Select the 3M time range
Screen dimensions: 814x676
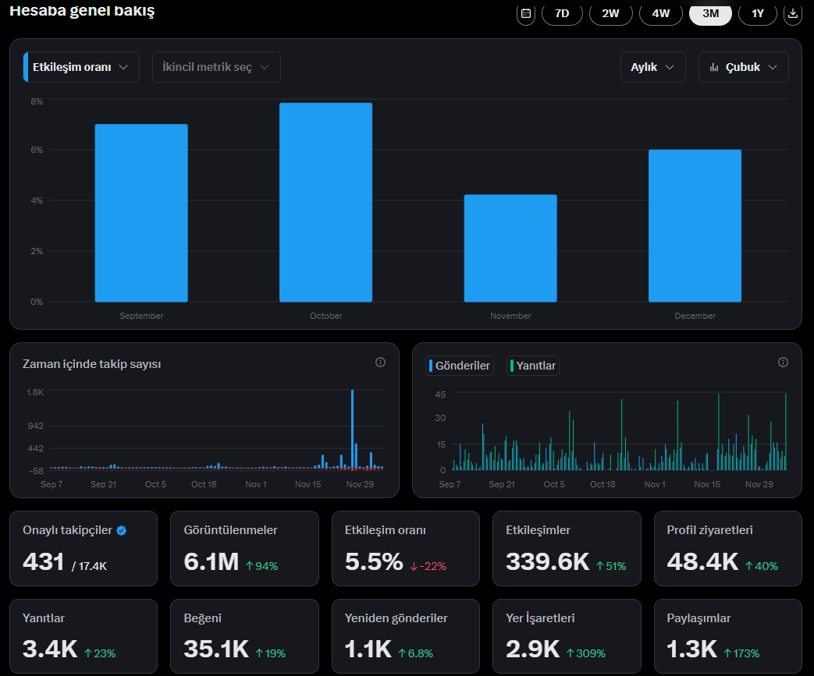click(711, 13)
